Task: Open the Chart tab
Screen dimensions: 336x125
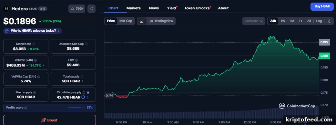Action: pos(113,8)
